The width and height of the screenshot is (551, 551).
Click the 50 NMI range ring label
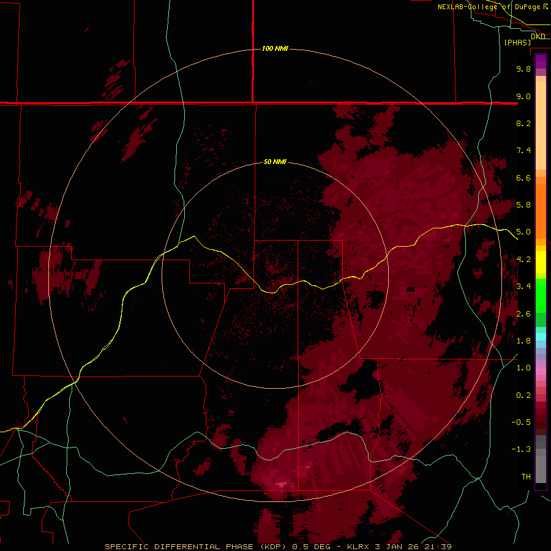pos(275,162)
